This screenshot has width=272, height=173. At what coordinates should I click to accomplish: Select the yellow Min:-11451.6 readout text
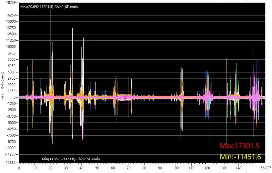coord(240,157)
